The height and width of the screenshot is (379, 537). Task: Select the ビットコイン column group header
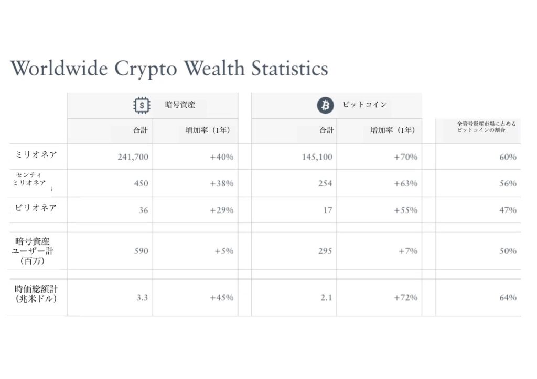365,105
